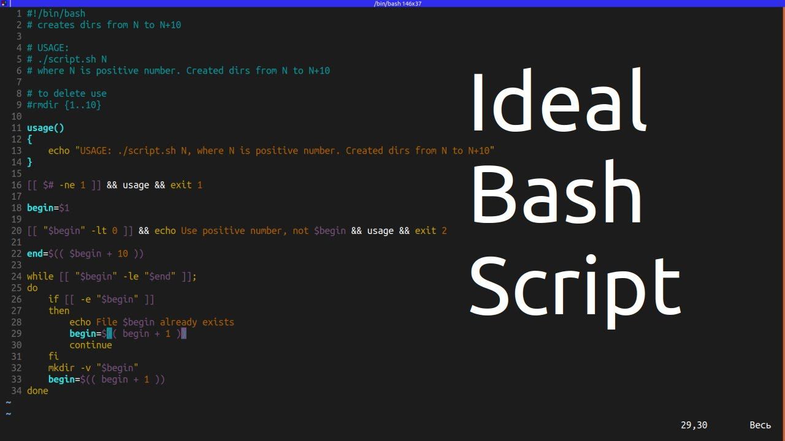
Task: Click the cursor position indicator '29,30'
Action: [694, 425]
